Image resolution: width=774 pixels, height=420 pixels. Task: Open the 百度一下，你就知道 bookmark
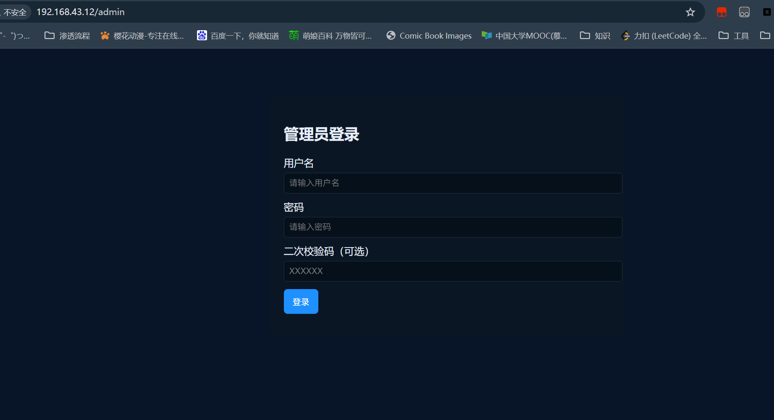(238, 36)
